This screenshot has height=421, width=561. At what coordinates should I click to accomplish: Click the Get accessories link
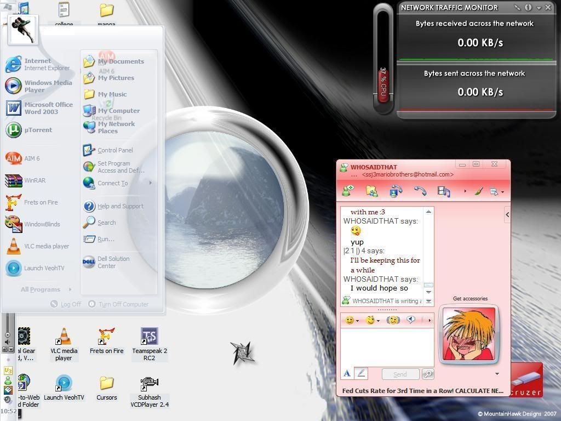pos(470,299)
